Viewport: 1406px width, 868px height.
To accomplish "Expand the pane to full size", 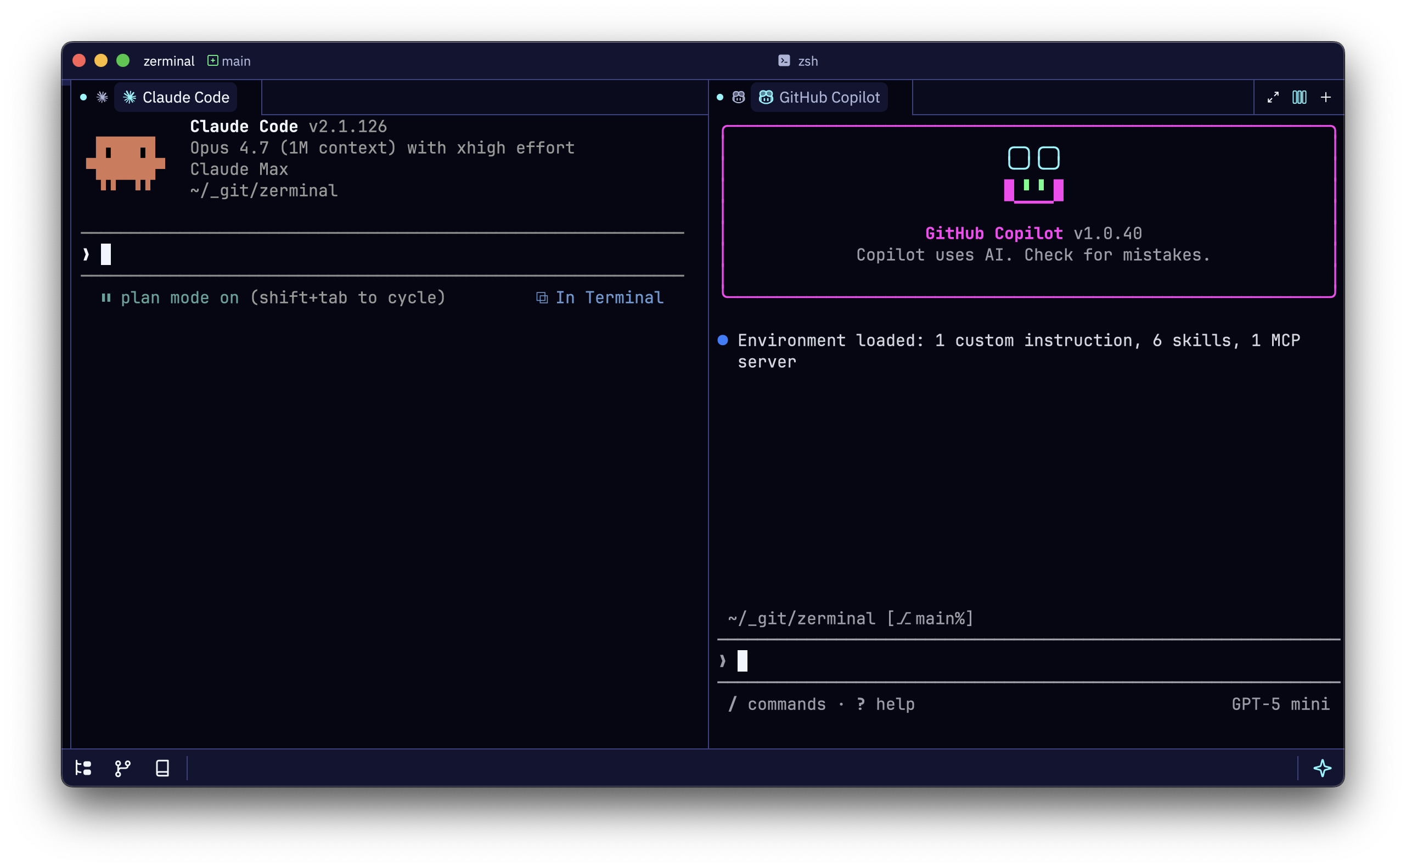I will coord(1273,97).
